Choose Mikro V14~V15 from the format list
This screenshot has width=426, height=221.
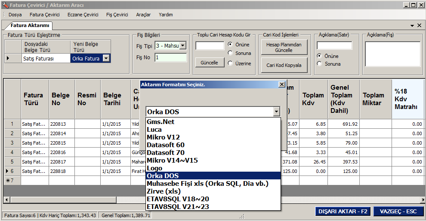(x=213, y=160)
